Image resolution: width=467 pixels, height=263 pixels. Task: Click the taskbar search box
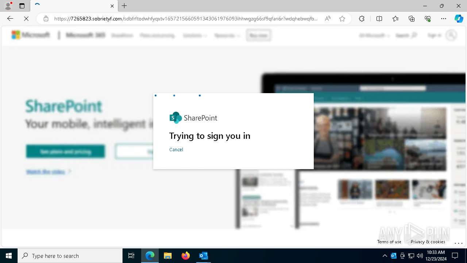point(70,256)
